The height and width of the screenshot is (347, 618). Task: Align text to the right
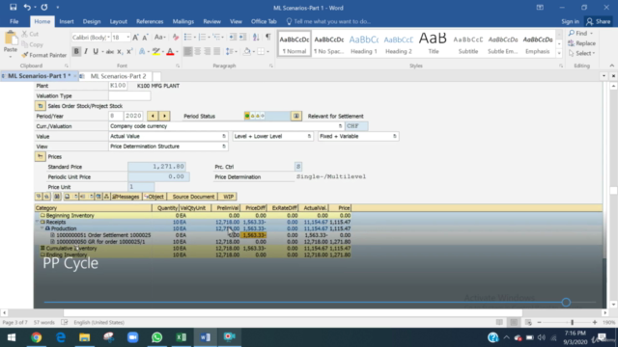pyautogui.click(x=208, y=51)
